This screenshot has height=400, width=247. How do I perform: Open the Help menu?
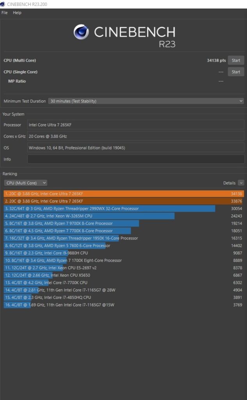17,12
